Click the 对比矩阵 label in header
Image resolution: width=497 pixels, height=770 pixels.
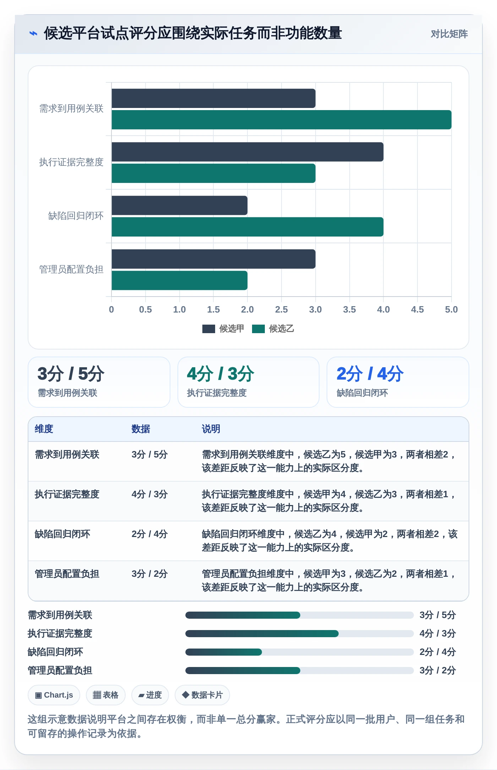(x=449, y=34)
